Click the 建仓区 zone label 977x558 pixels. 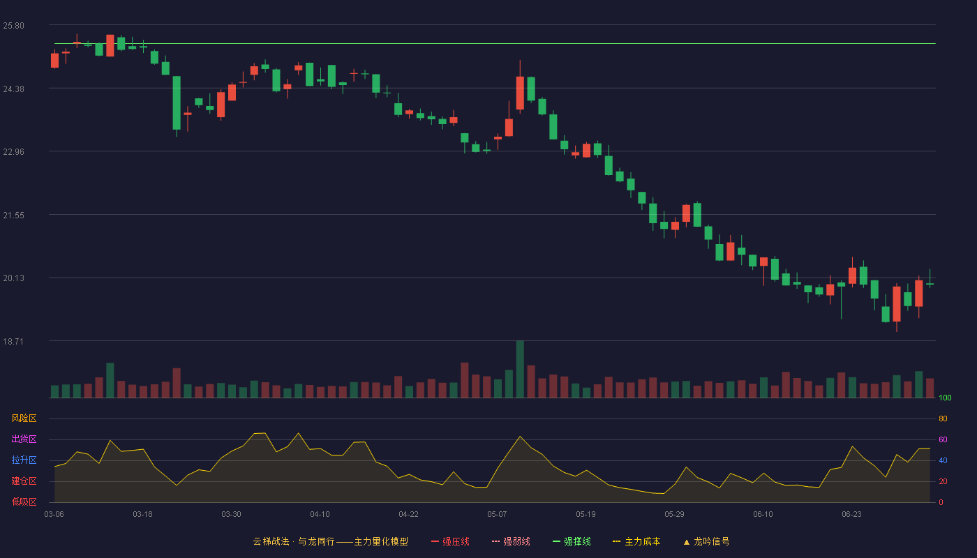click(24, 481)
